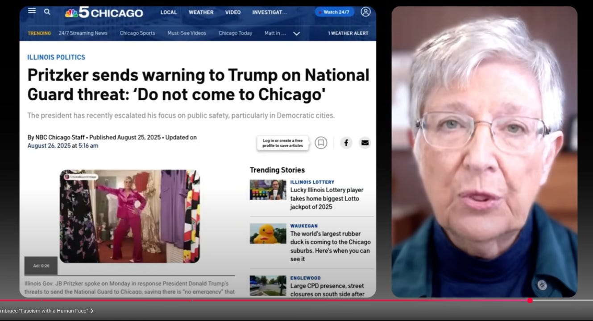
Task: Open the Investigations menu item
Action: coord(270,12)
